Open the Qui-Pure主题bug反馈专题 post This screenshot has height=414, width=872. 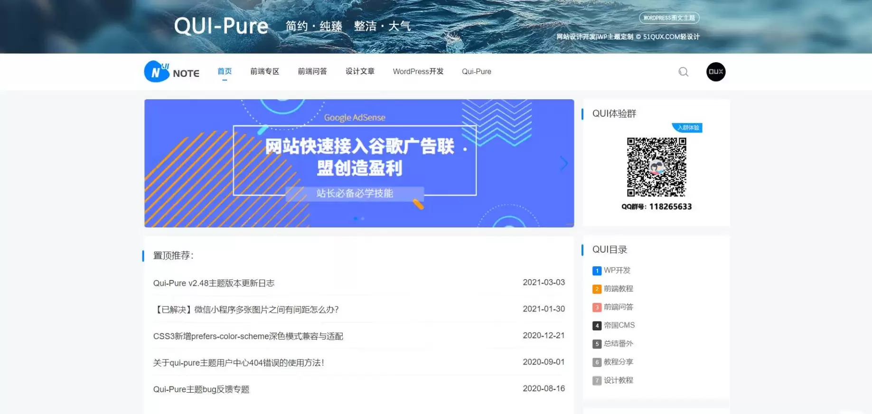[201, 389]
